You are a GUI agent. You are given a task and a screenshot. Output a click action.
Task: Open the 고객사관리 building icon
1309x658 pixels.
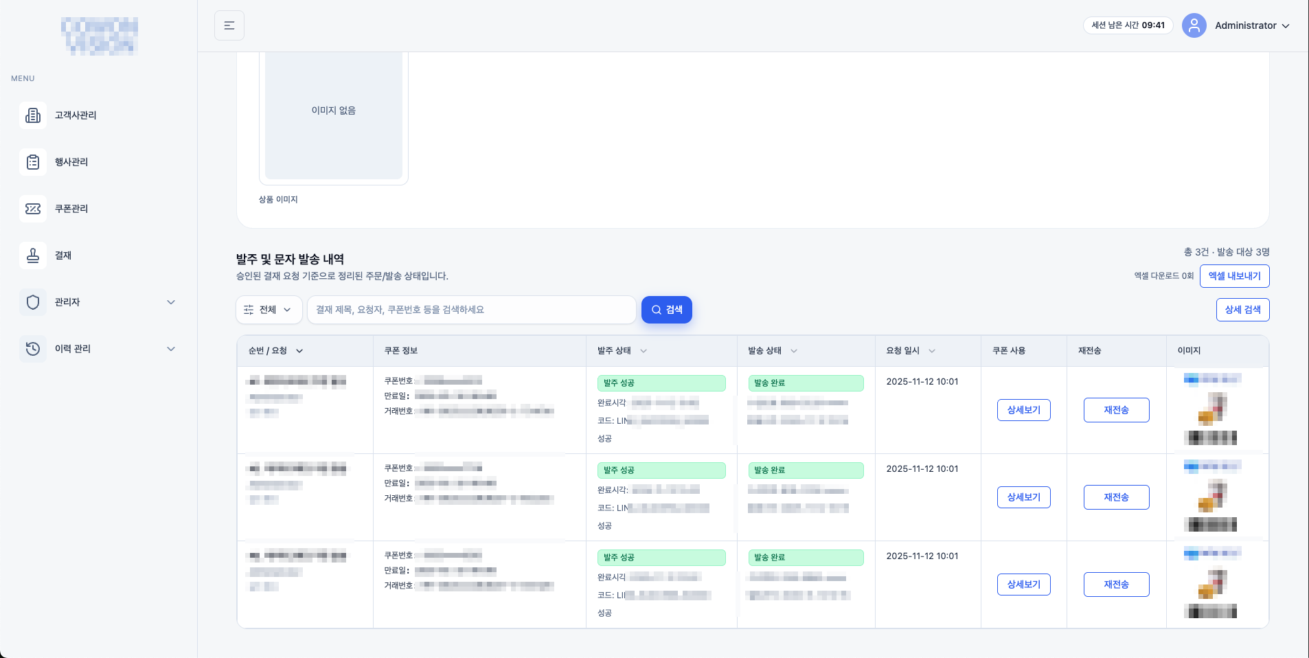coord(33,115)
